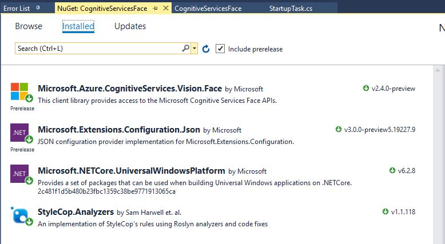The height and width of the screenshot is (244, 445).
Task: Click the .NET icon for NETCore.UniversalWindowsPlatform package
Action: 19,173
